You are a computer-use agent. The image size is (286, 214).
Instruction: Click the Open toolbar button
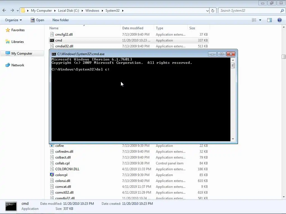[37, 20]
